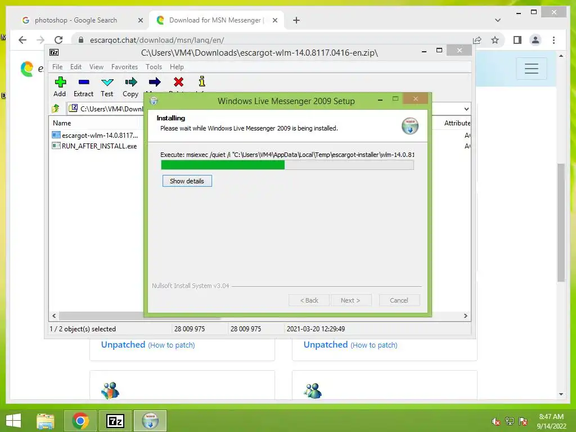Viewport: 576px width, 432px height.
Task: Click Chrome's reload page icon
Action: 58,40
